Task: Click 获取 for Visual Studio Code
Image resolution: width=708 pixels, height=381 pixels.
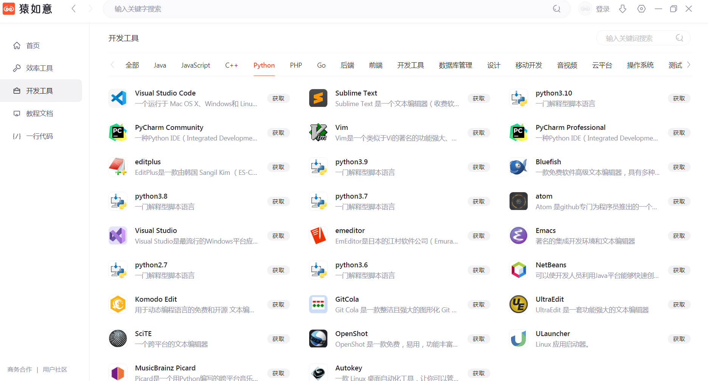Action: tap(279, 99)
